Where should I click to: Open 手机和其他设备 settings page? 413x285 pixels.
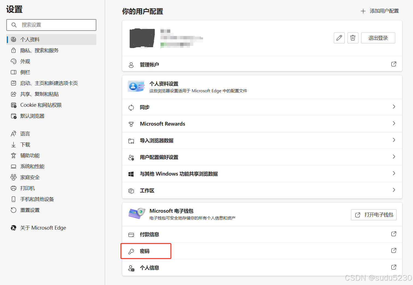tap(51, 199)
